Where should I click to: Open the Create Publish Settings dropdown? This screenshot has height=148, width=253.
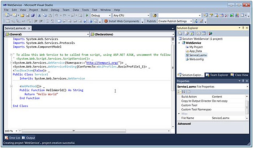point(191,21)
